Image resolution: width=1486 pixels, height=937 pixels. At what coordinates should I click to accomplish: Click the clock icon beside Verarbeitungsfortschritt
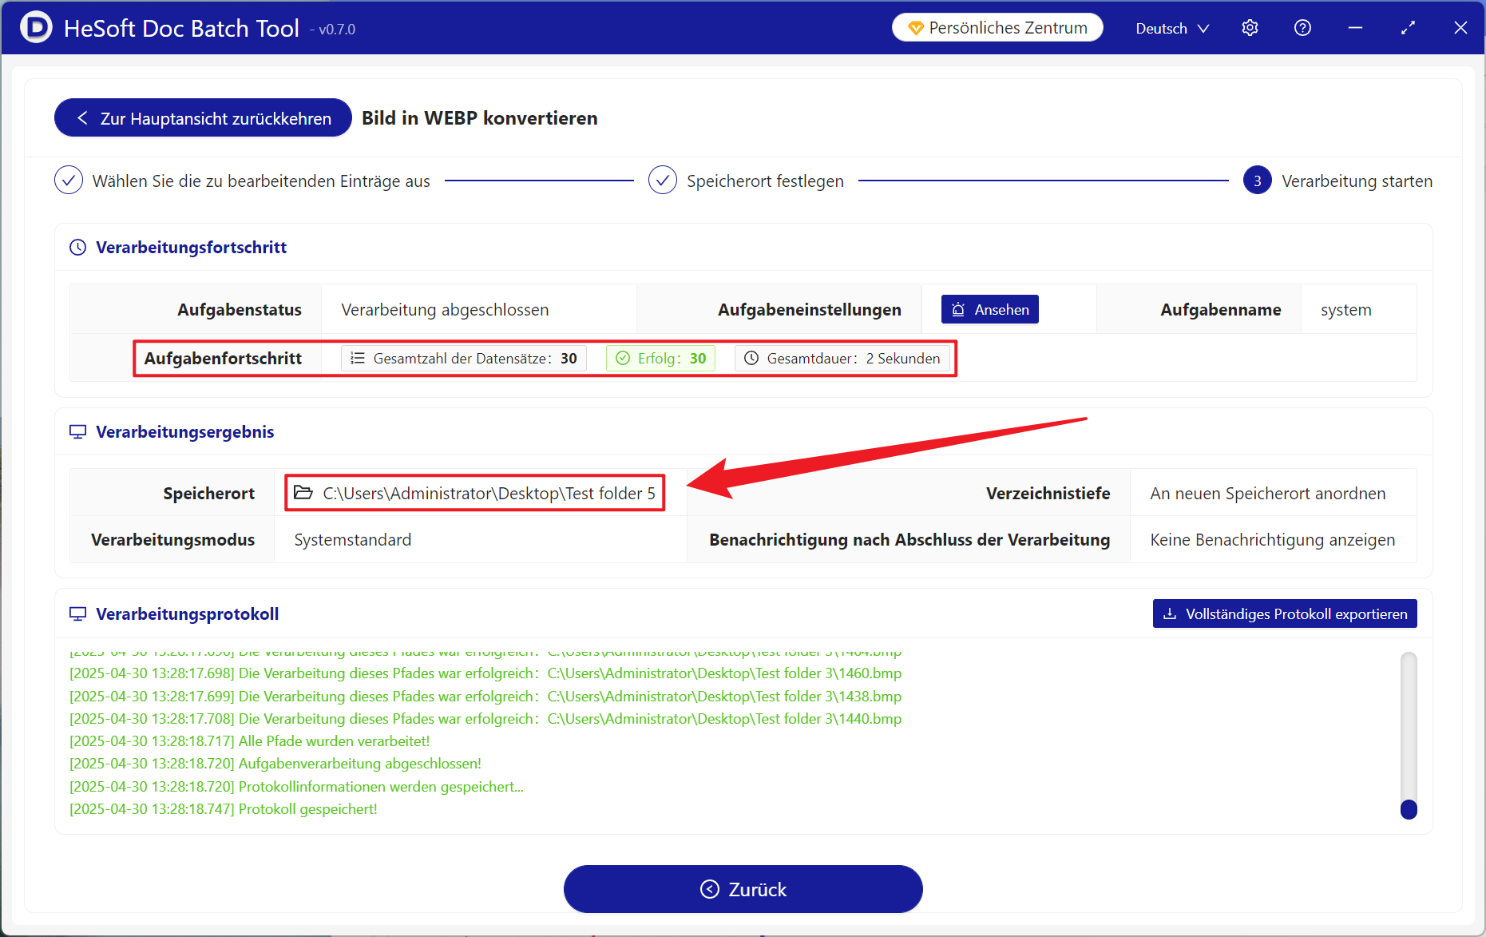[77, 248]
